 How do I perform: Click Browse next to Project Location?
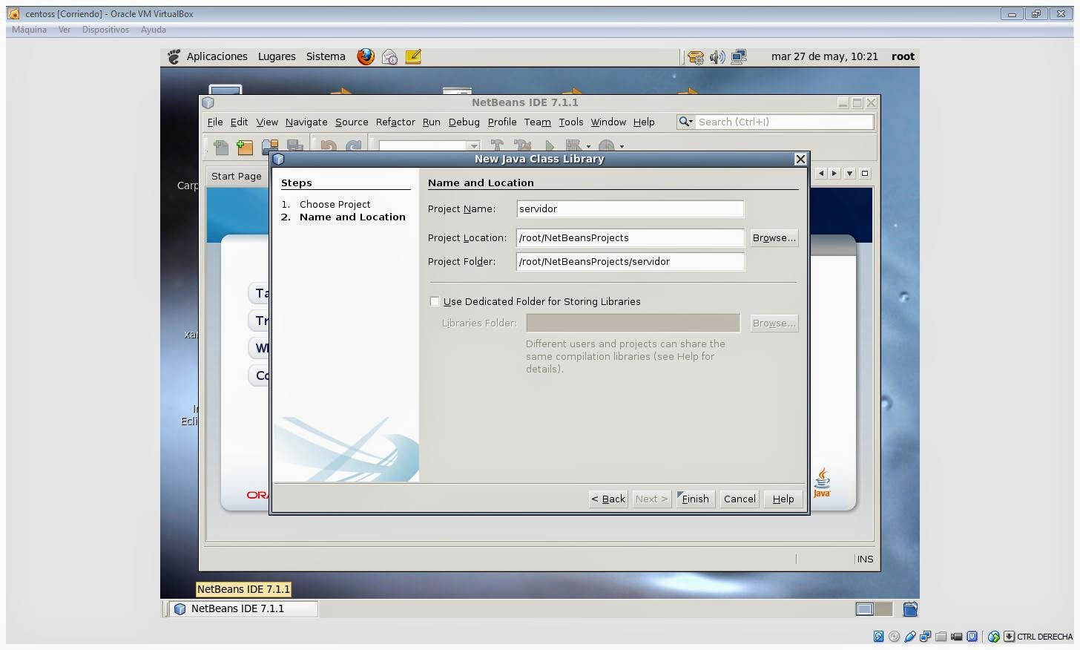click(774, 237)
